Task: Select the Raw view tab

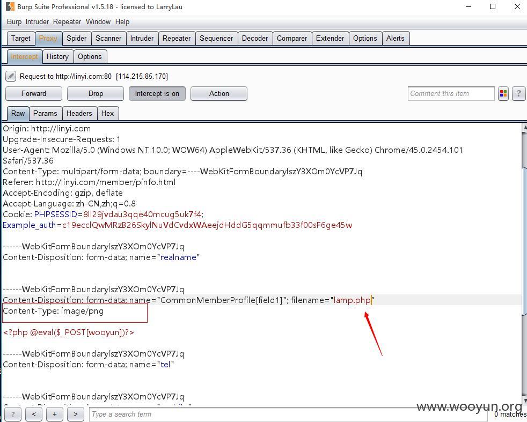Action: [x=18, y=114]
